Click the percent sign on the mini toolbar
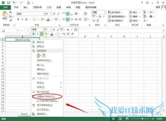Screen dimensions: 166x121 click(68, 30)
